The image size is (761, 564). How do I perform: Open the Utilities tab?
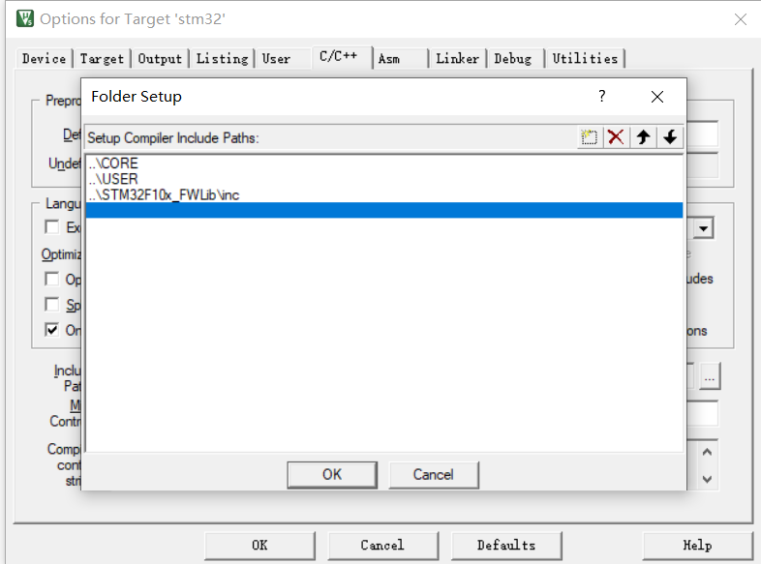pyautogui.click(x=585, y=59)
